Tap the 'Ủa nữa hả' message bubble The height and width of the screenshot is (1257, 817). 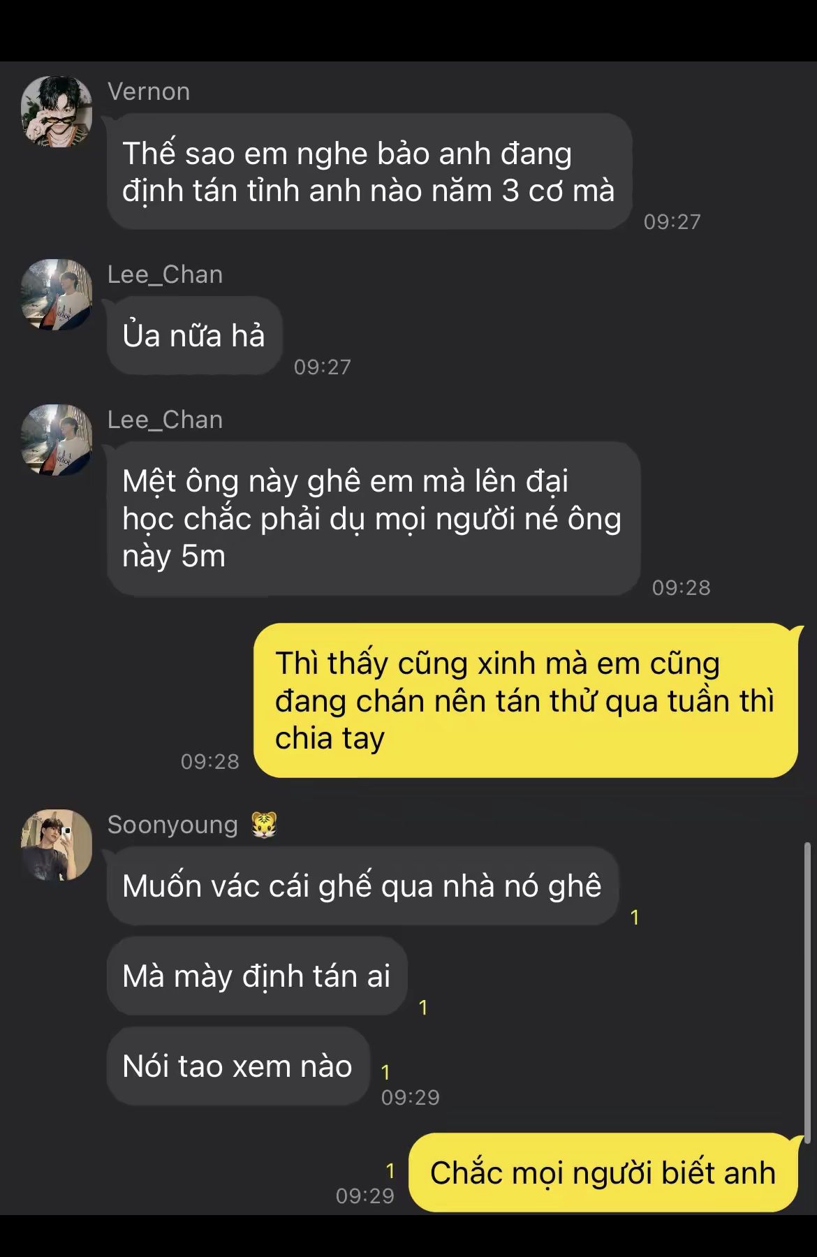pyautogui.click(x=194, y=335)
